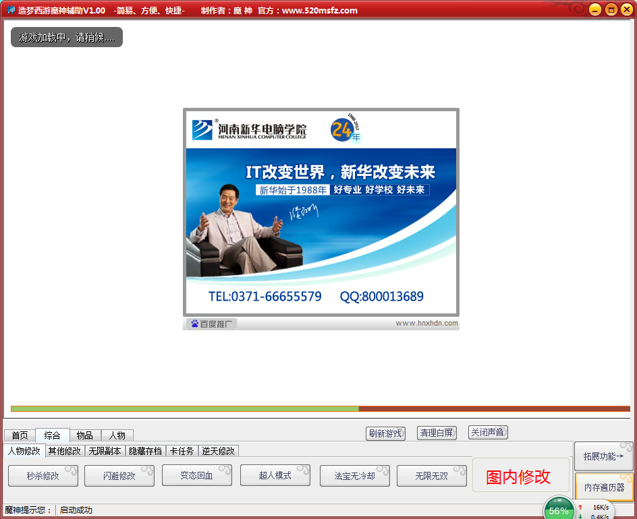The width and height of the screenshot is (637, 519).
Task: Minimize the 造梦西游魔神辅助 window
Action: [594, 9]
